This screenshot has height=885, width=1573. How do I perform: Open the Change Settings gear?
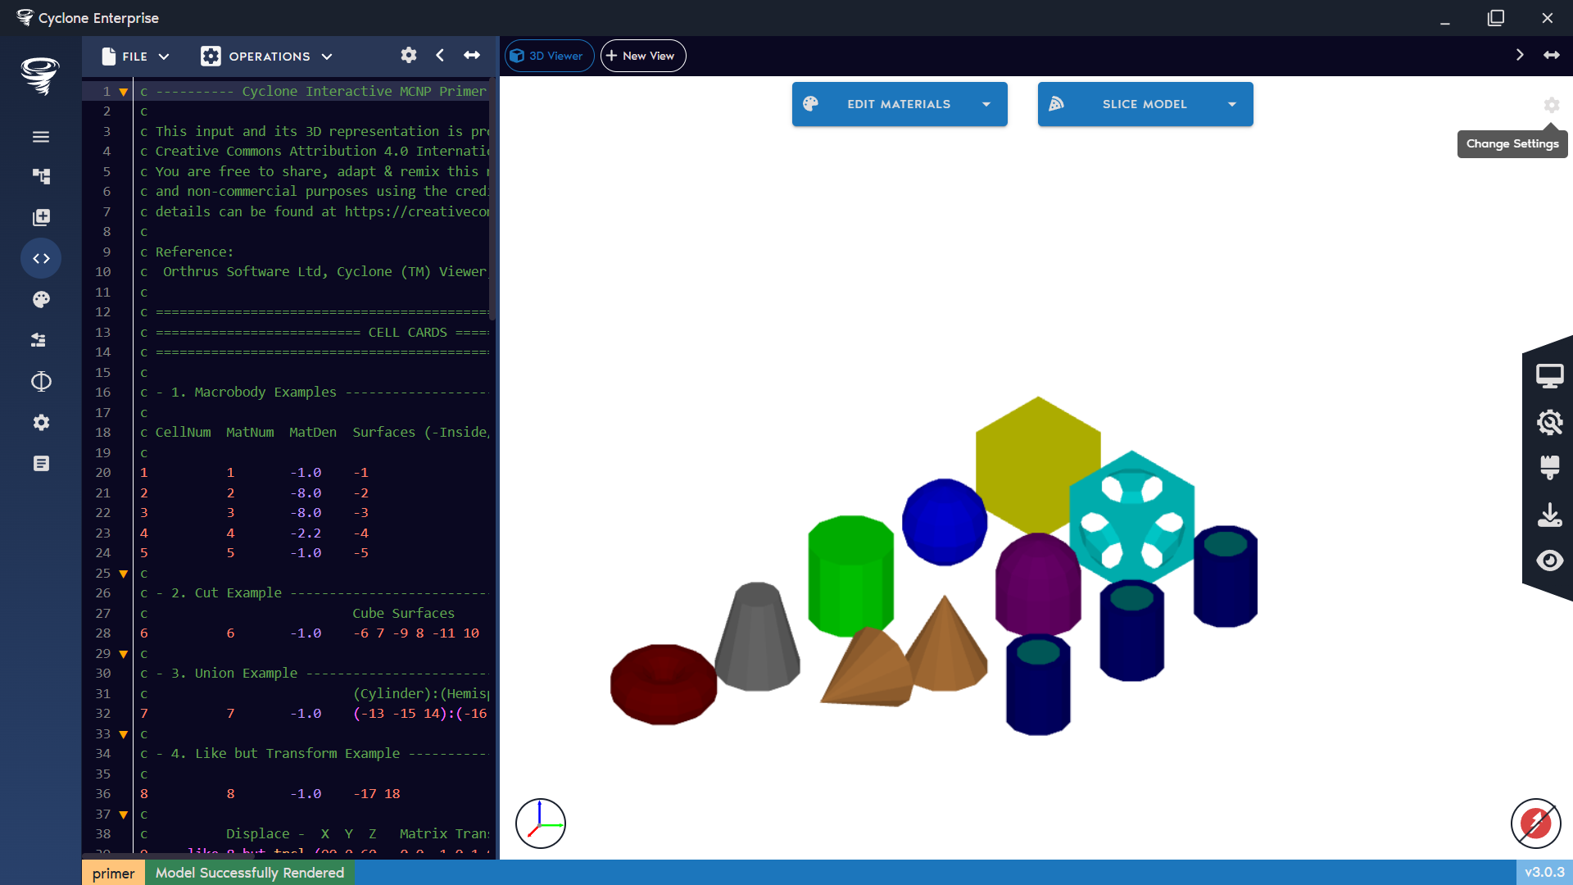(1553, 106)
